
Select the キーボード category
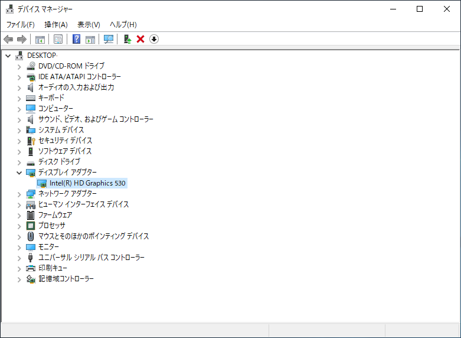[51, 98]
